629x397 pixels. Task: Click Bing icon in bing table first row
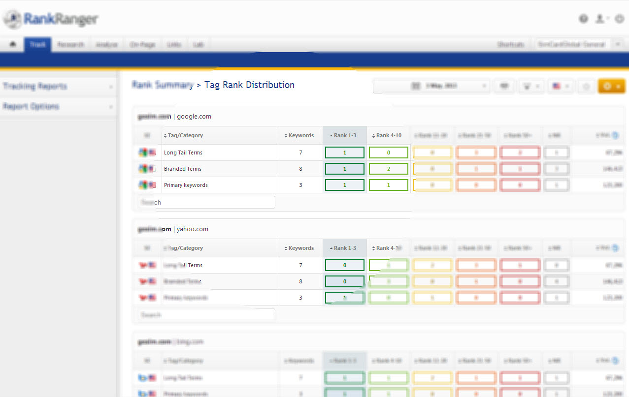coord(143,378)
